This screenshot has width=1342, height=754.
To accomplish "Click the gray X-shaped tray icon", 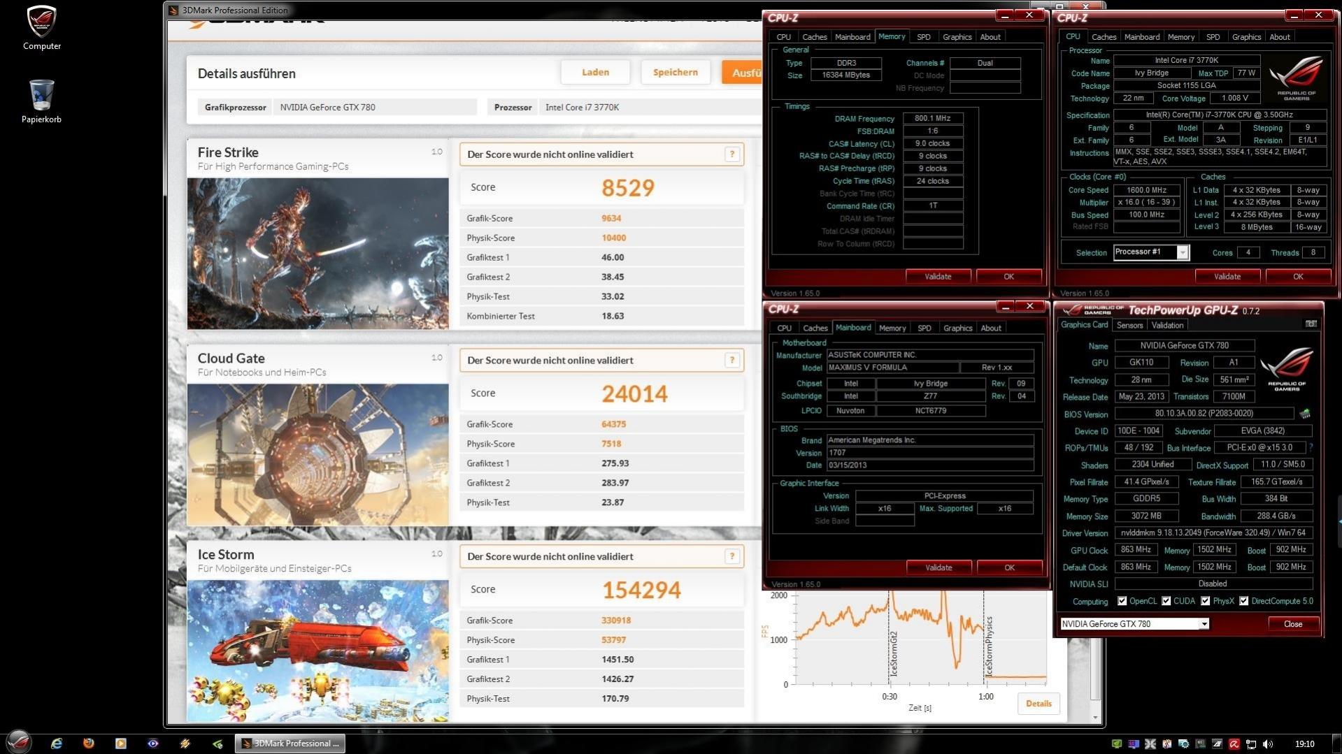I will [1150, 744].
